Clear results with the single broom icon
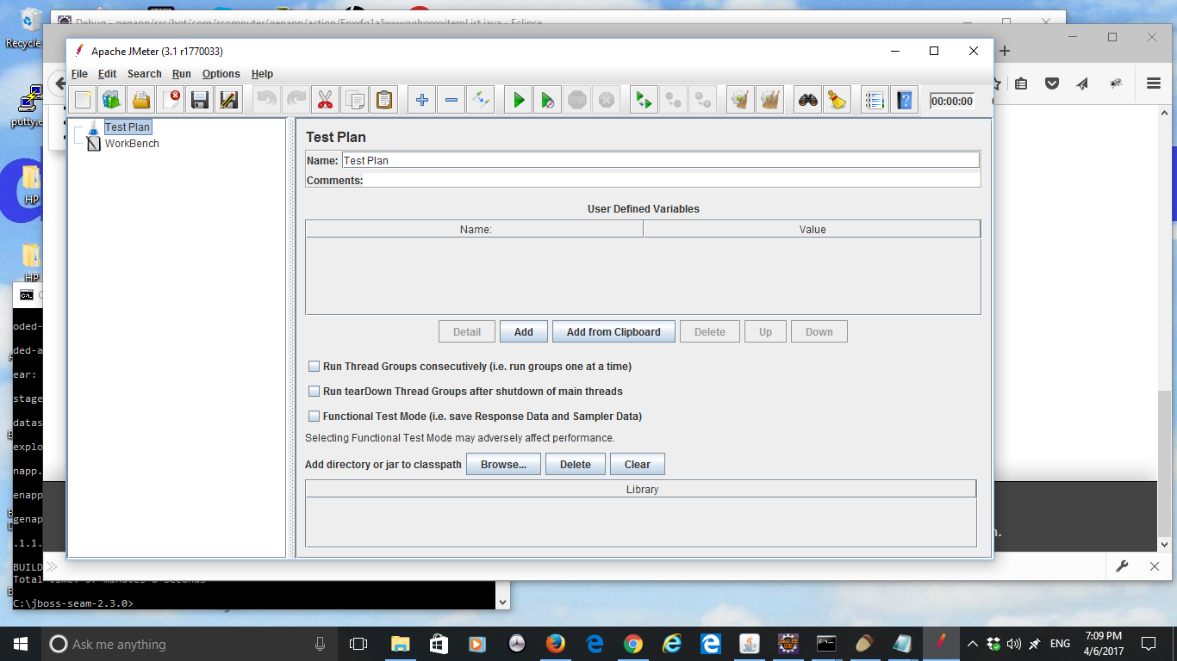This screenshot has height=661, width=1177. pyautogui.click(x=740, y=100)
